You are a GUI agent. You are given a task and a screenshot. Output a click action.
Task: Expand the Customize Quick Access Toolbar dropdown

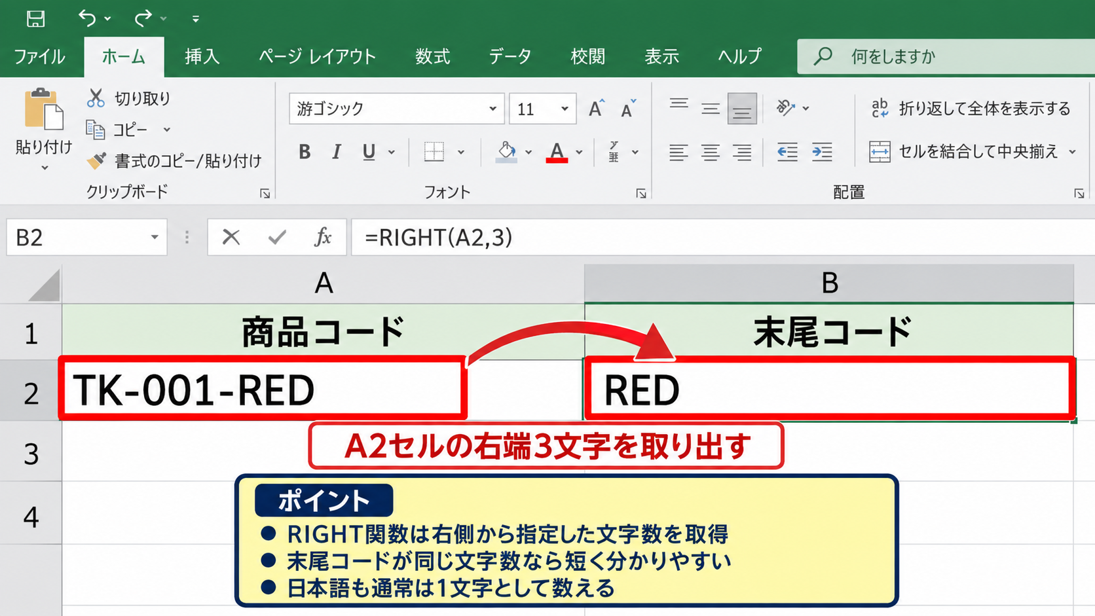click(x=195, y=19)
